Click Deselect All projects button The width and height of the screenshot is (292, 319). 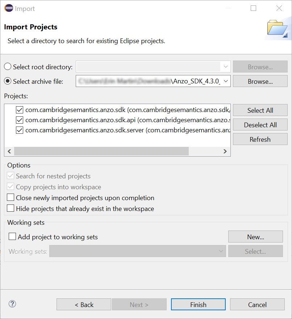pos(260,124)
